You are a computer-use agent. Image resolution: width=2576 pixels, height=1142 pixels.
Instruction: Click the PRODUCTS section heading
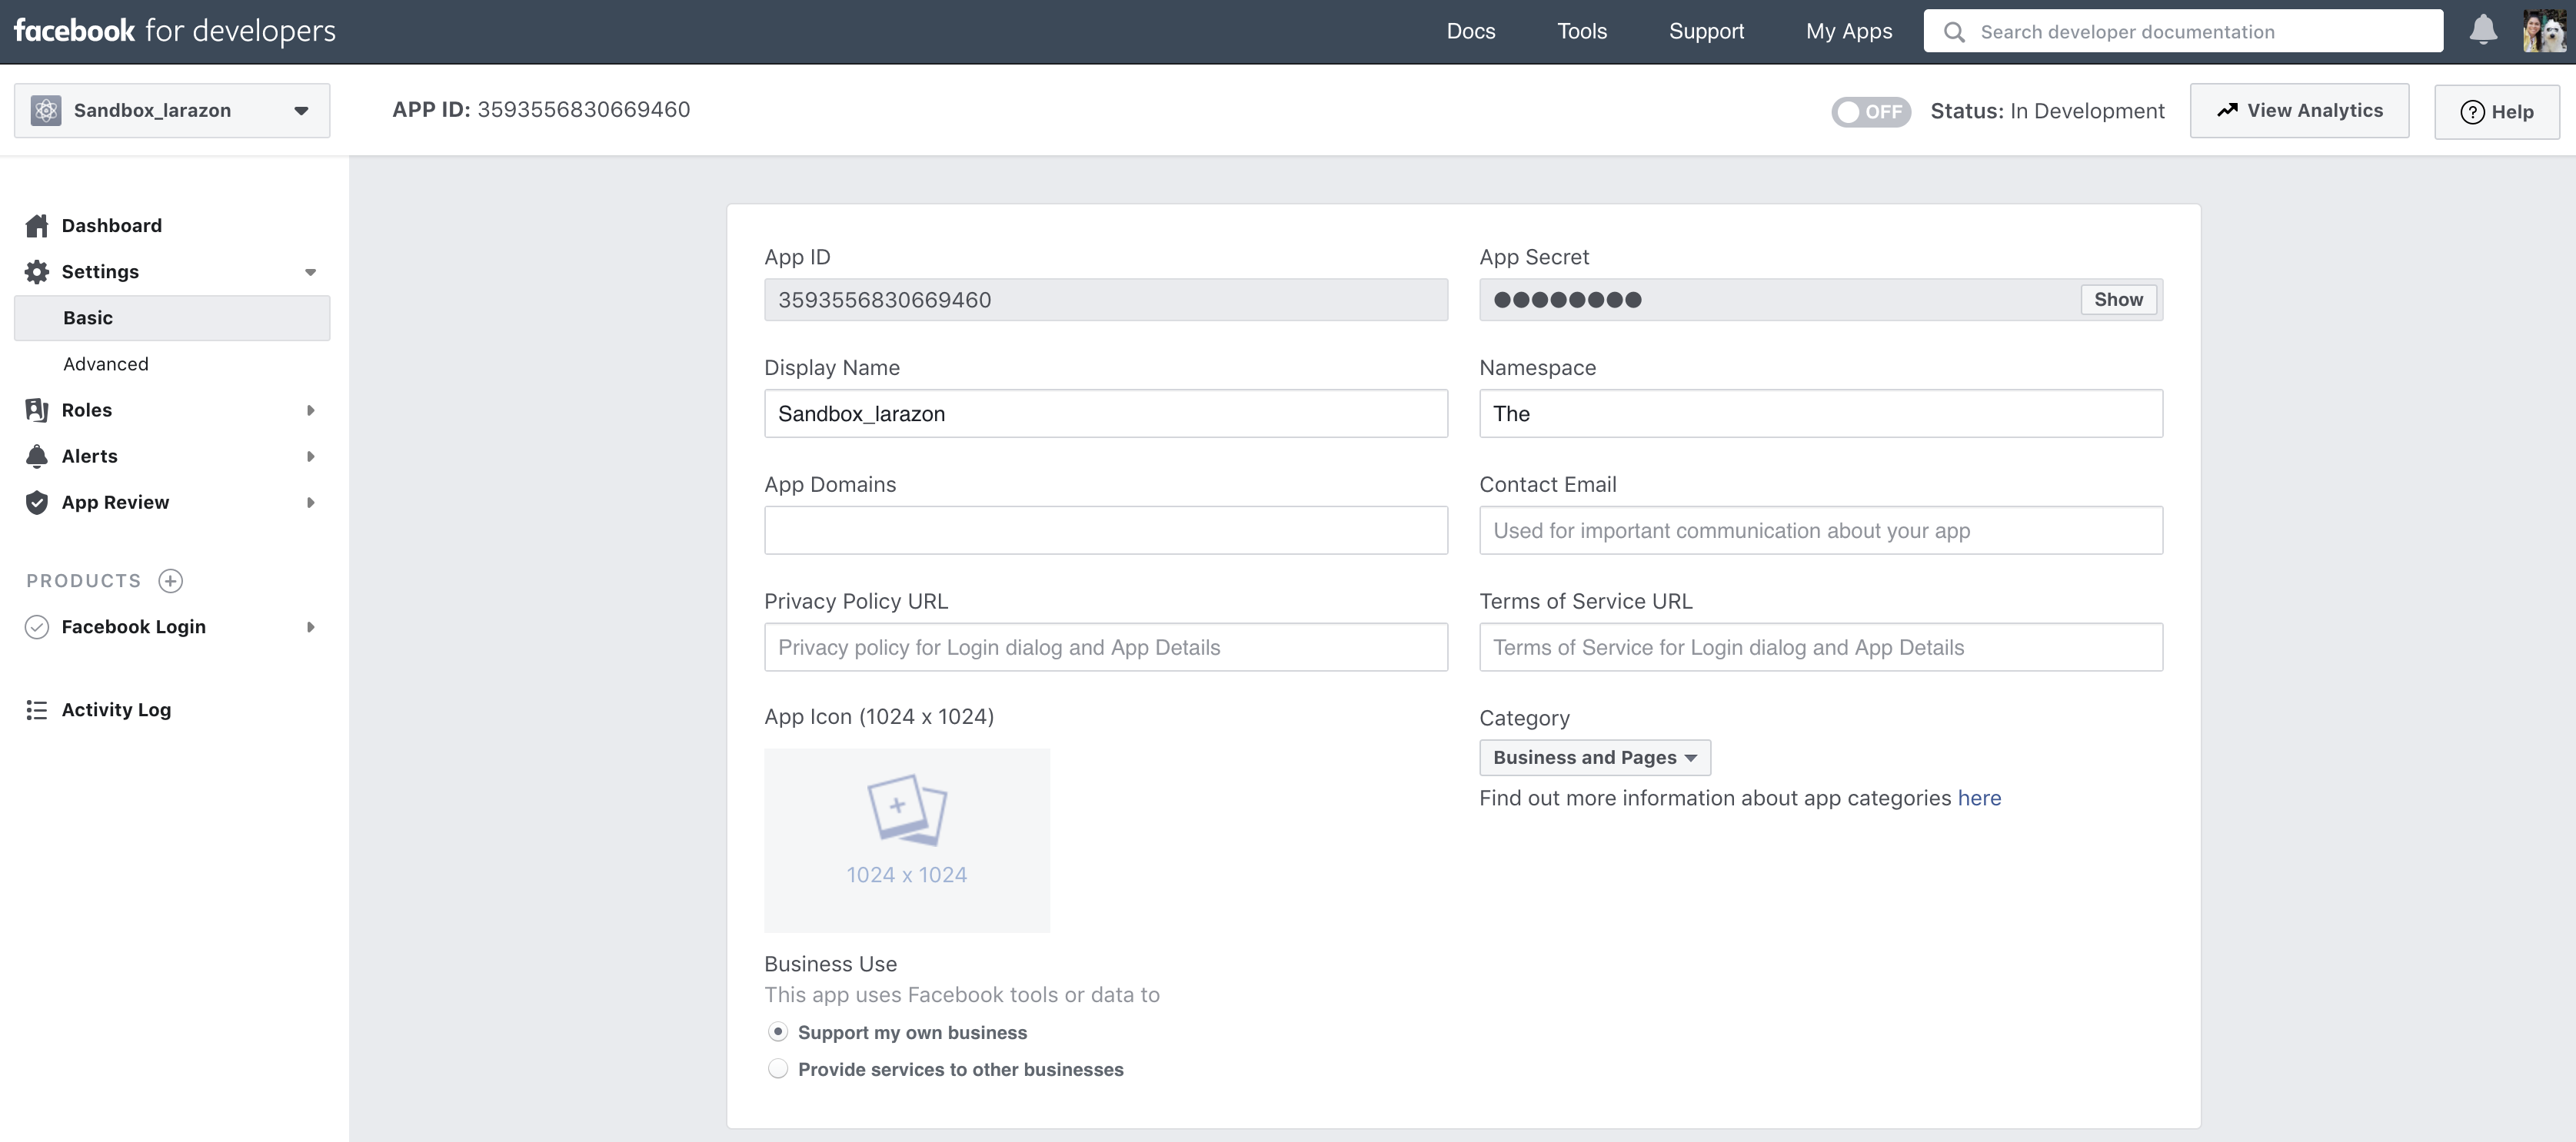pos(84,580)
